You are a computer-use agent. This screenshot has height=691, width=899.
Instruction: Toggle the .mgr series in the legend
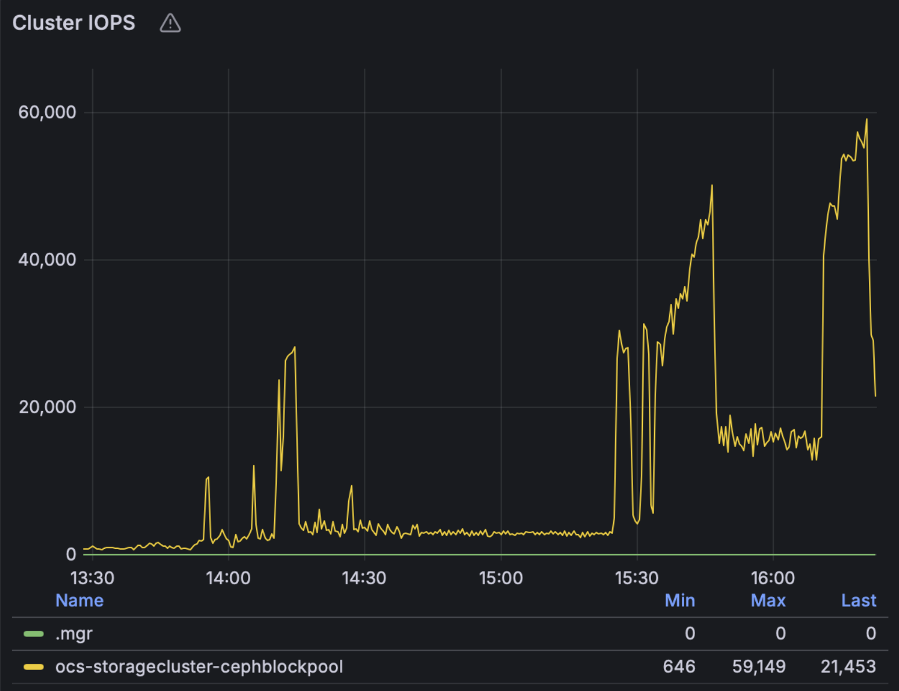[74, 634]
